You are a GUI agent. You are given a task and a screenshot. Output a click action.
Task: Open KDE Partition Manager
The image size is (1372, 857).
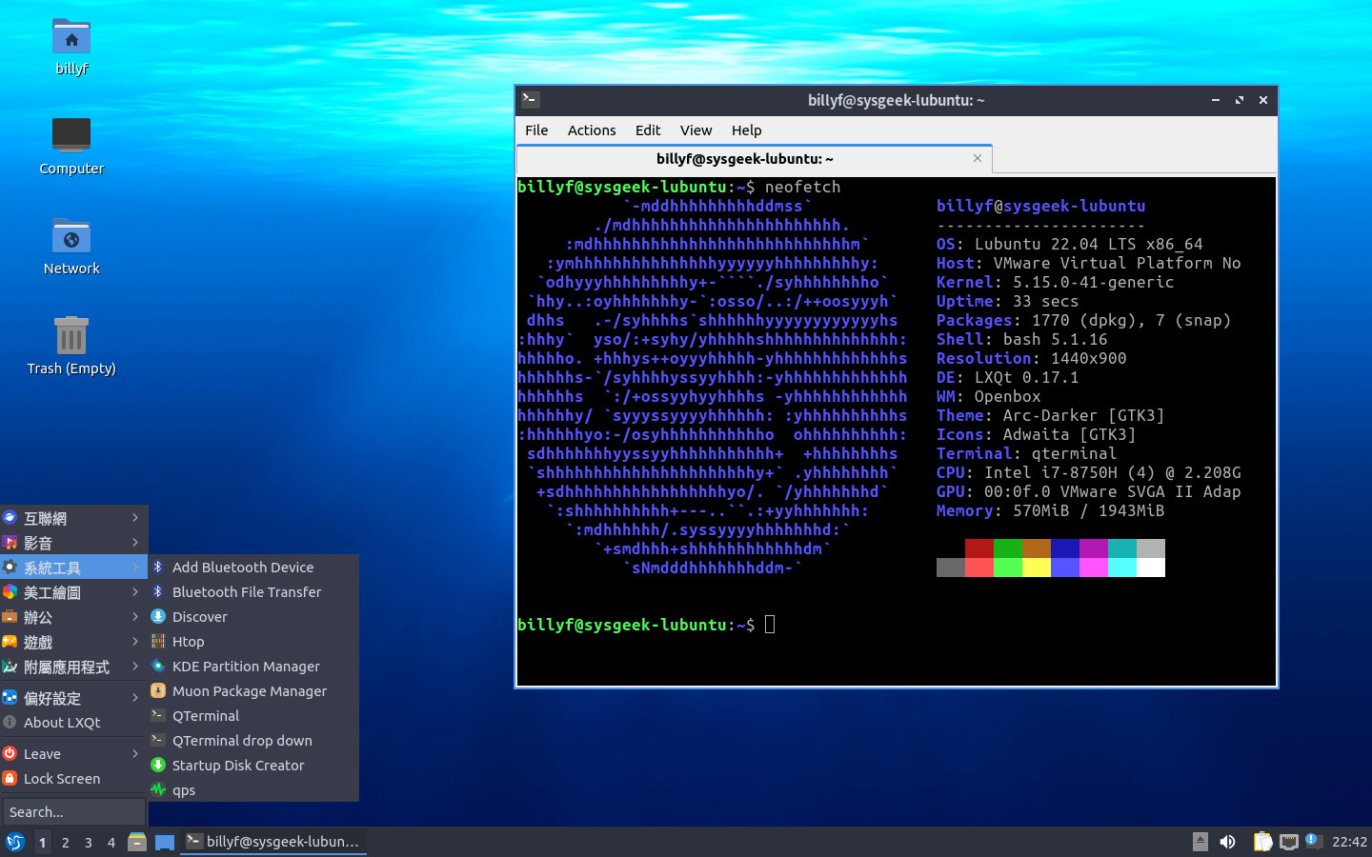(253, 666)
